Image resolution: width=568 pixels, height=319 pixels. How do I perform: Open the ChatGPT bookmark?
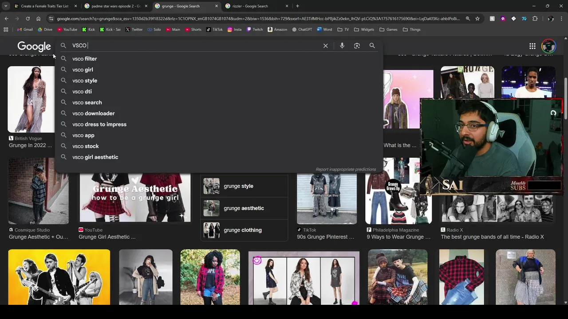pyautogui.click(x=302, y=30)
